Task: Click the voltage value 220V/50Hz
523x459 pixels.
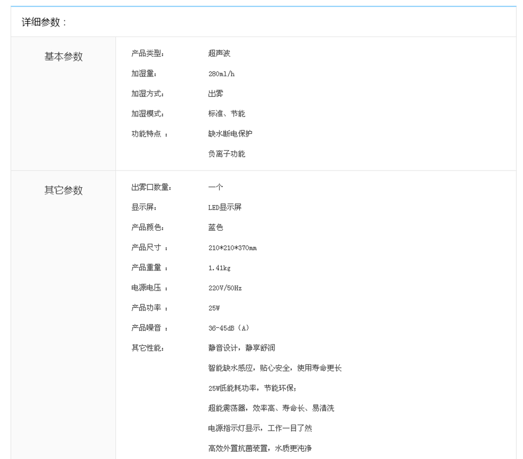Action: [x=224, y=288]
